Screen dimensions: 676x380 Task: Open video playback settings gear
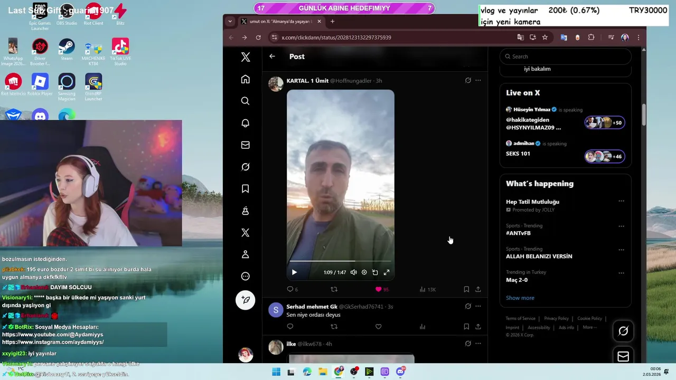(364, 272)
